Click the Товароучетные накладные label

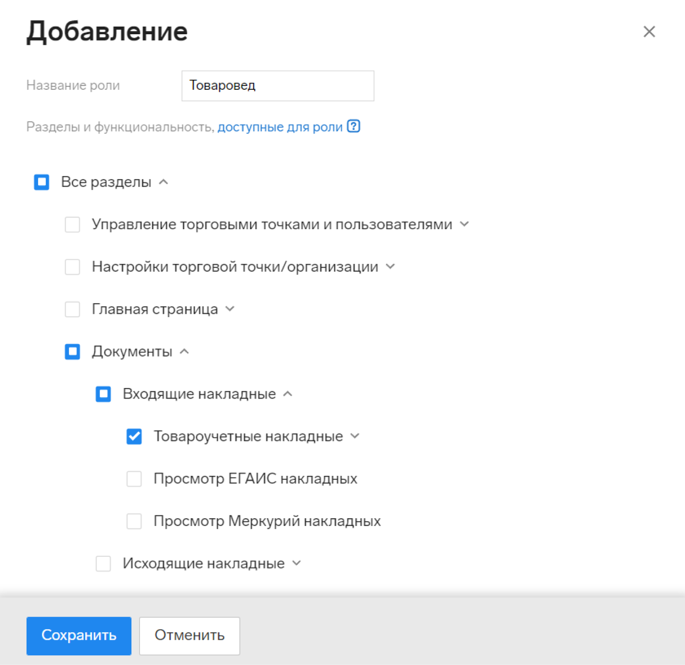tap(248, 436)
